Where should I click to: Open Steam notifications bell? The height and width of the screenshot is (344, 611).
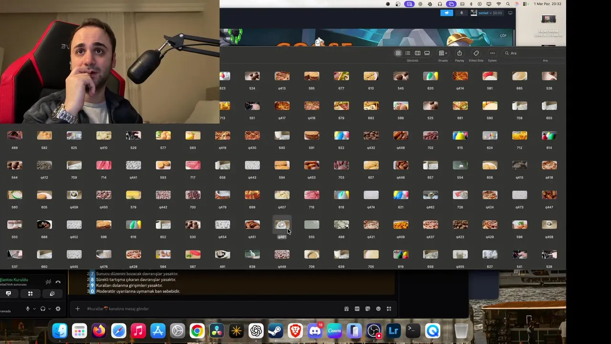(462, 13)
